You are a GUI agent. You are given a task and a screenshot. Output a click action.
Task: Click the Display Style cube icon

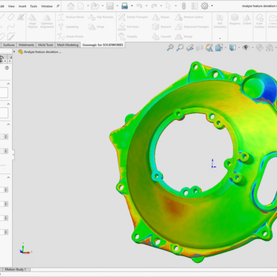(x=233, y=48)
